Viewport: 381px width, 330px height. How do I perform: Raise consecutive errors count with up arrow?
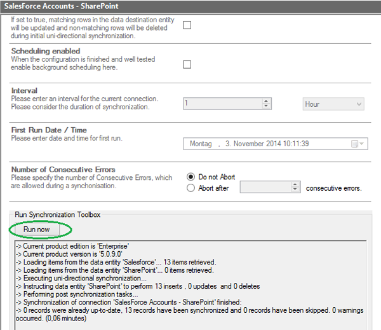295,185
